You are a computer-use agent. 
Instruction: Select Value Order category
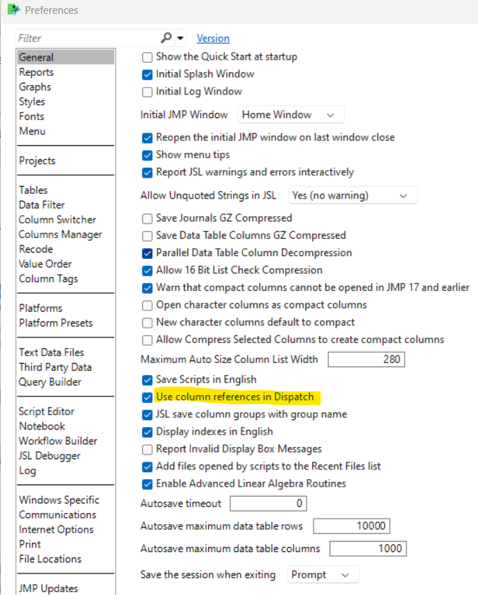click(x=45, y=264)
